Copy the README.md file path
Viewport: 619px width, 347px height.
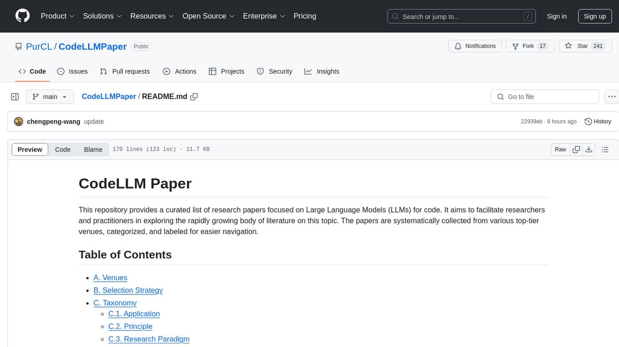point(194,97)
